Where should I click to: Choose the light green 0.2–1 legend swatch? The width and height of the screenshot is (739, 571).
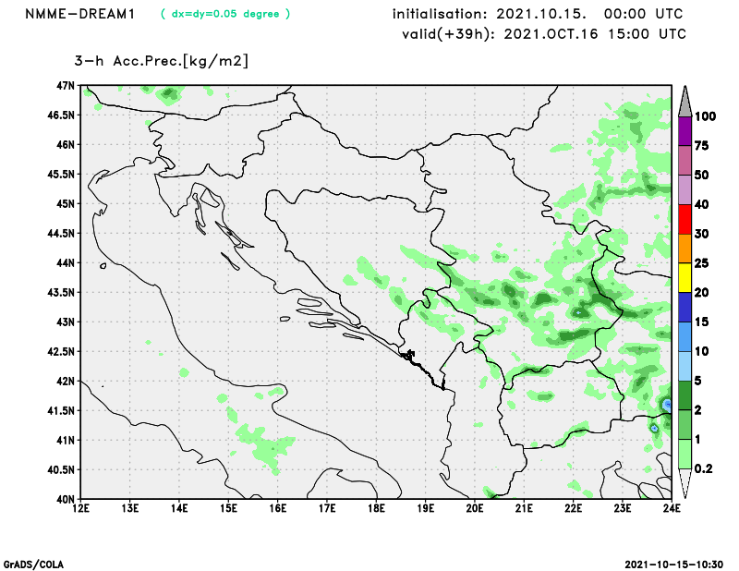coord(685,454)
